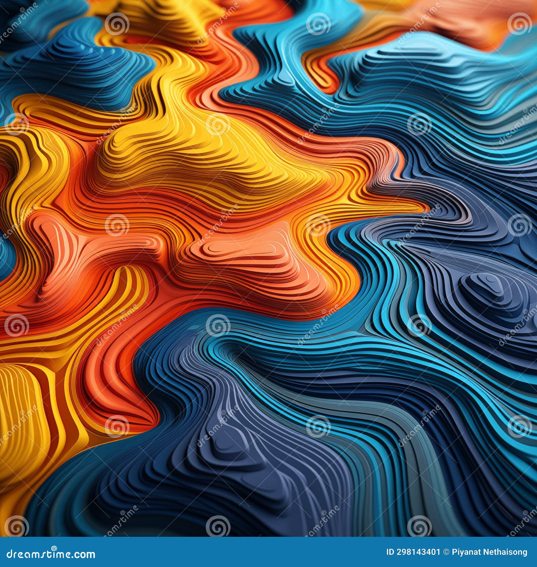Click the copyright symbol beside the author name

click(x=446, y=552)
